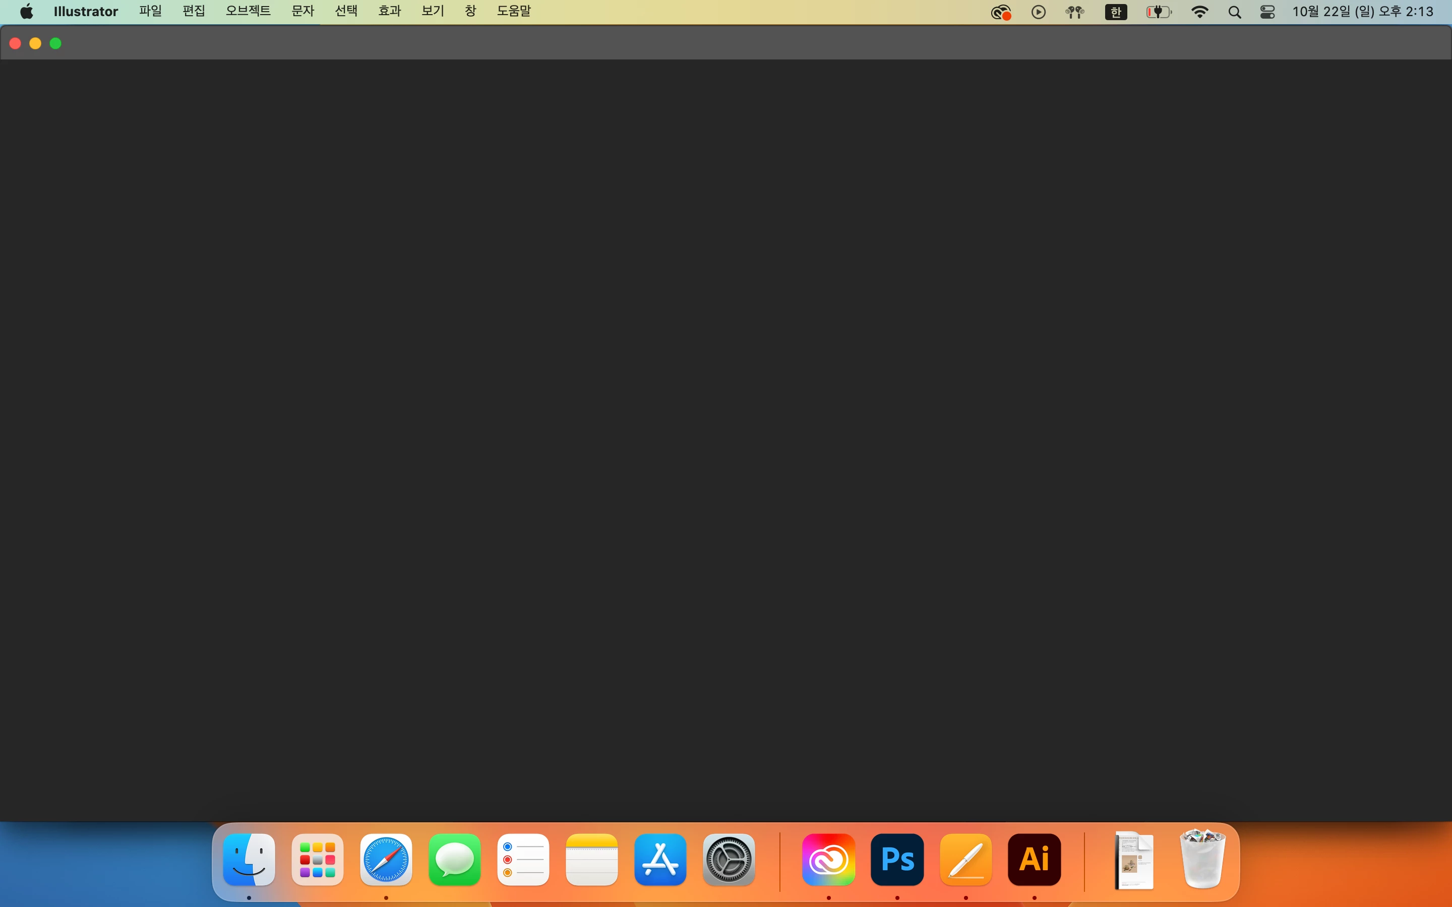The height and width of the screenshot is (907, 1452).
Task: Click the date and time display
Action: (1363, 12)
